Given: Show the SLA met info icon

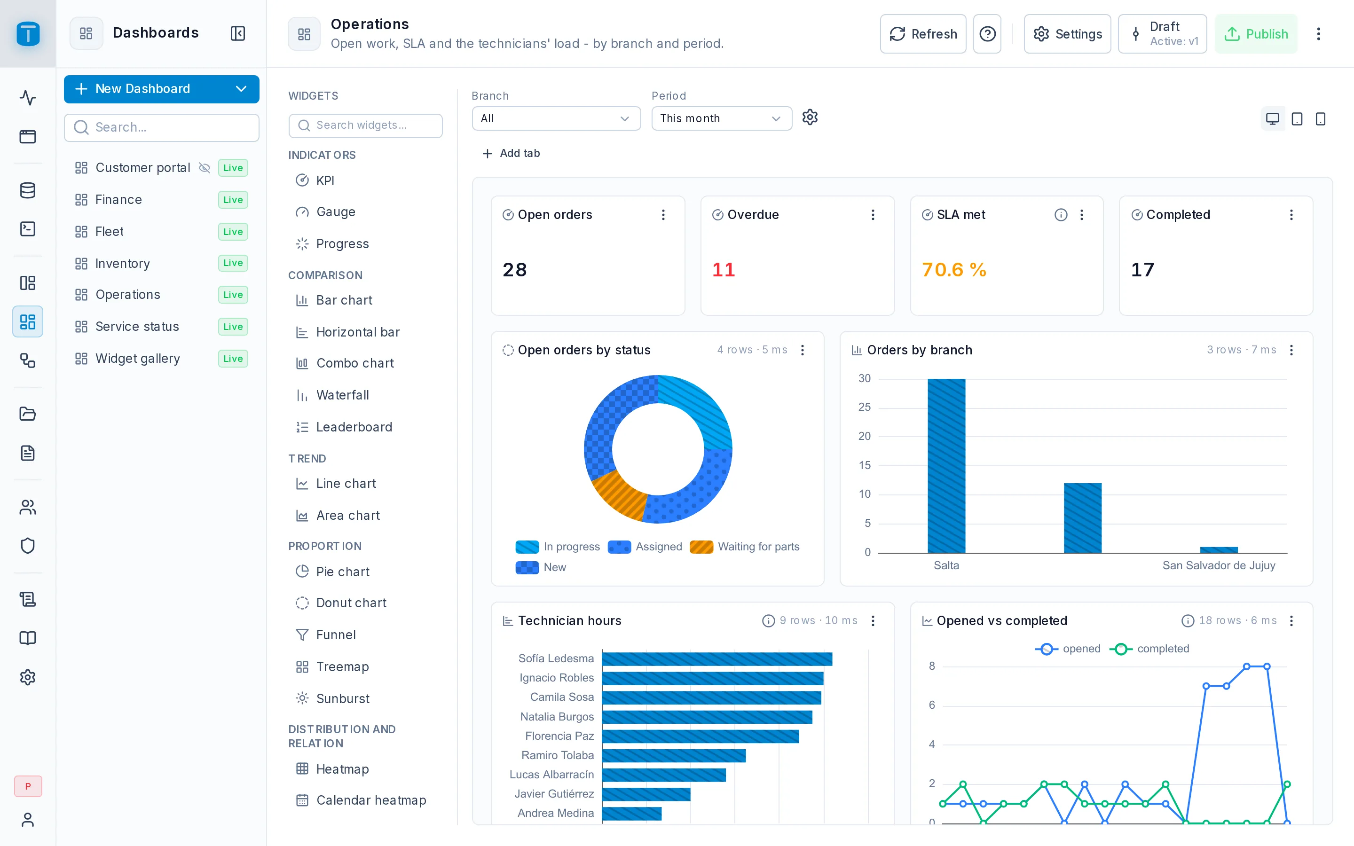Looking at the screenshot, I should coord(1061,215).
